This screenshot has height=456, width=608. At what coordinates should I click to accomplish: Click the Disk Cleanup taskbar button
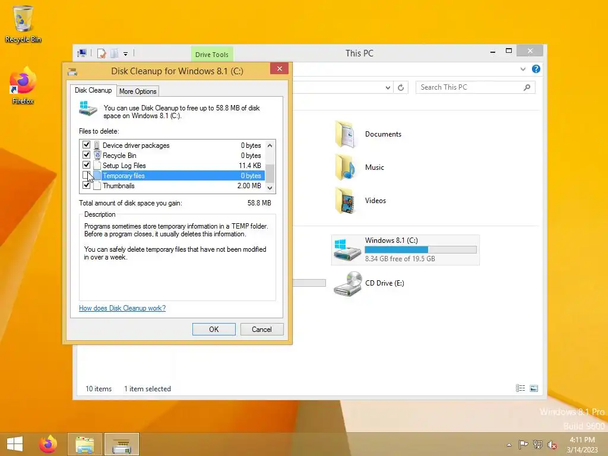click(122, 444)
